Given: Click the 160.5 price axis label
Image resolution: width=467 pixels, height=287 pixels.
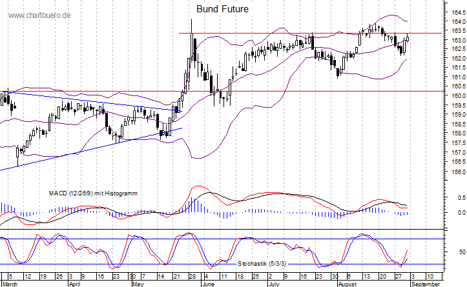Looking at the screenshot, I should [459, 86].
